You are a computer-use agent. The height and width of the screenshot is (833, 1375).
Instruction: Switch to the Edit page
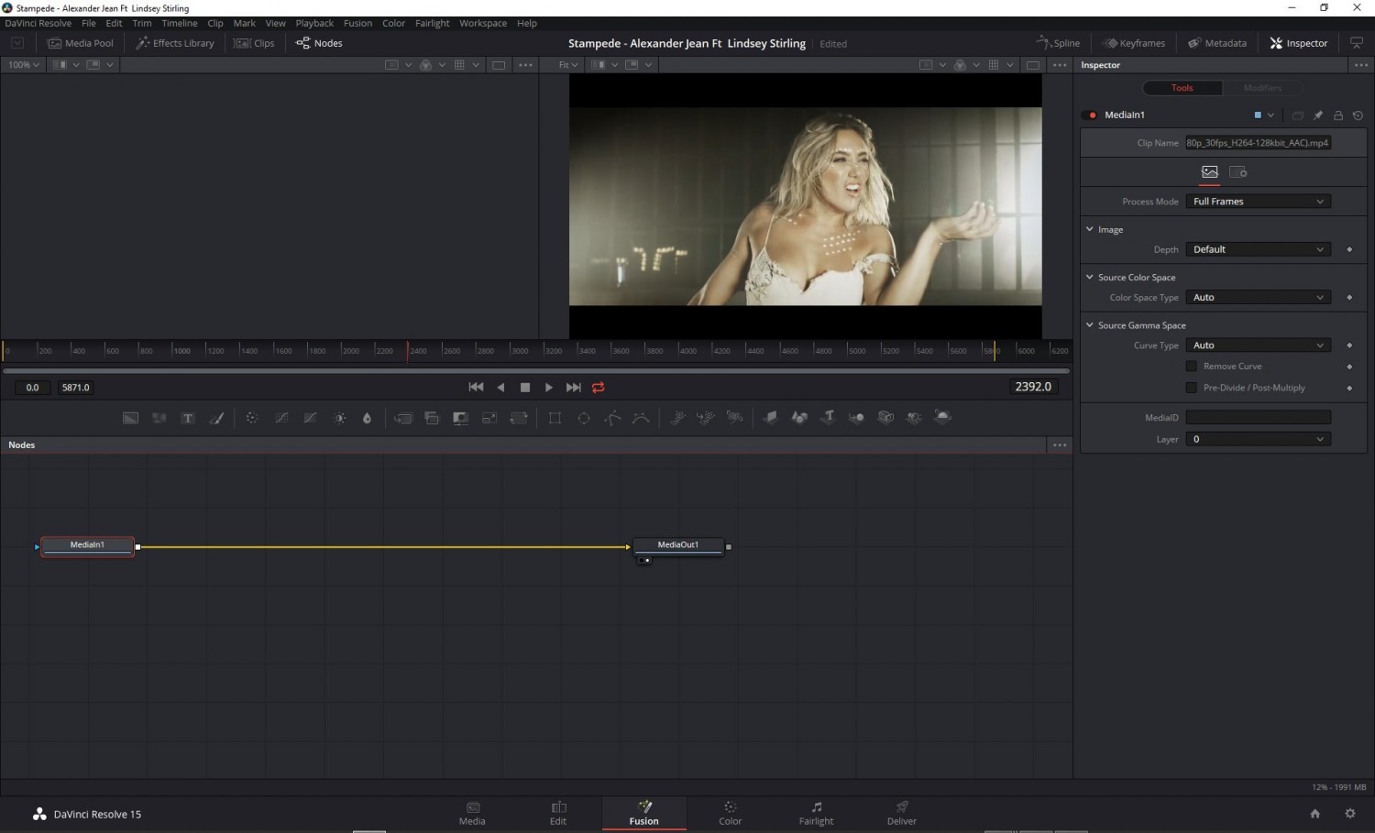pos(558,813)
